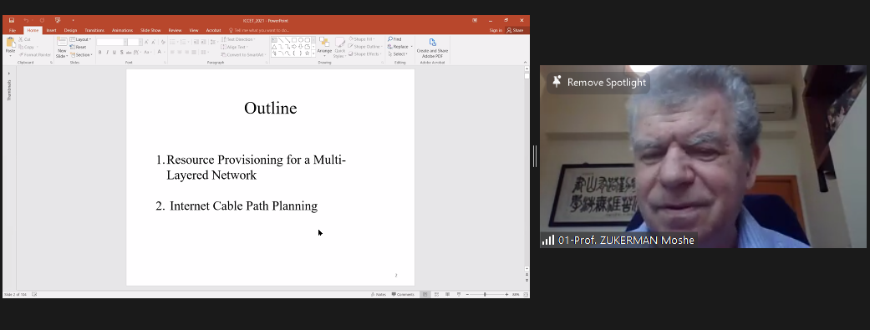Image resolution: width=870 pixels, height=330 pixels.
Task: Toggle Text Shadow formatting
Action: click(121, 52)
